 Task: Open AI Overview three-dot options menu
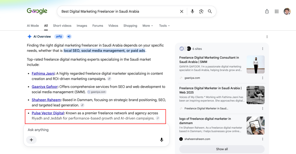coord(267,37)
